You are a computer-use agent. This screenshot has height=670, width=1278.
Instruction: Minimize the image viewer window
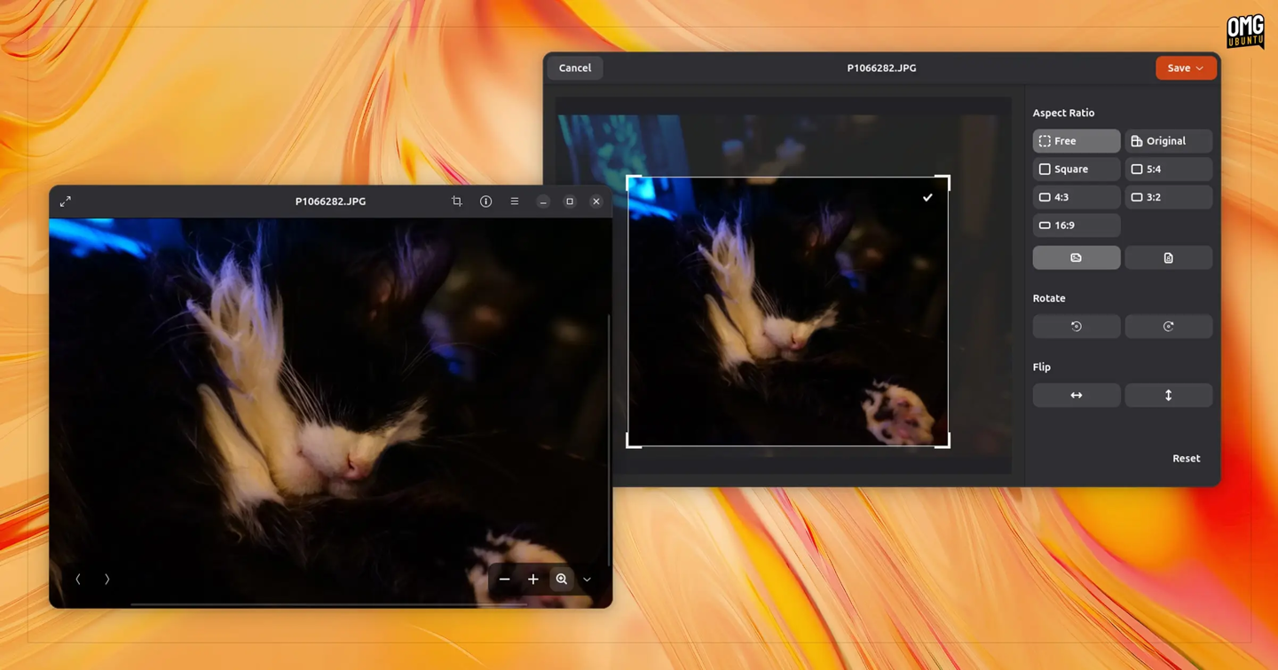coord(543,201)
